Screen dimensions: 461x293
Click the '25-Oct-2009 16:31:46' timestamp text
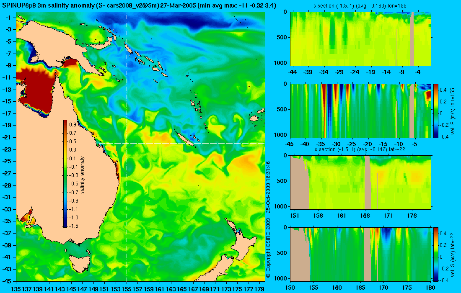(x=268, y=187)
